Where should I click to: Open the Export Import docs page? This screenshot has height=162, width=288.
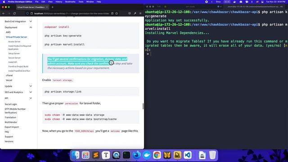12,127
